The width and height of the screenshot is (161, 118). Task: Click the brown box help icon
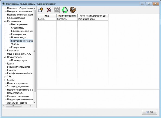coord(73,10)
